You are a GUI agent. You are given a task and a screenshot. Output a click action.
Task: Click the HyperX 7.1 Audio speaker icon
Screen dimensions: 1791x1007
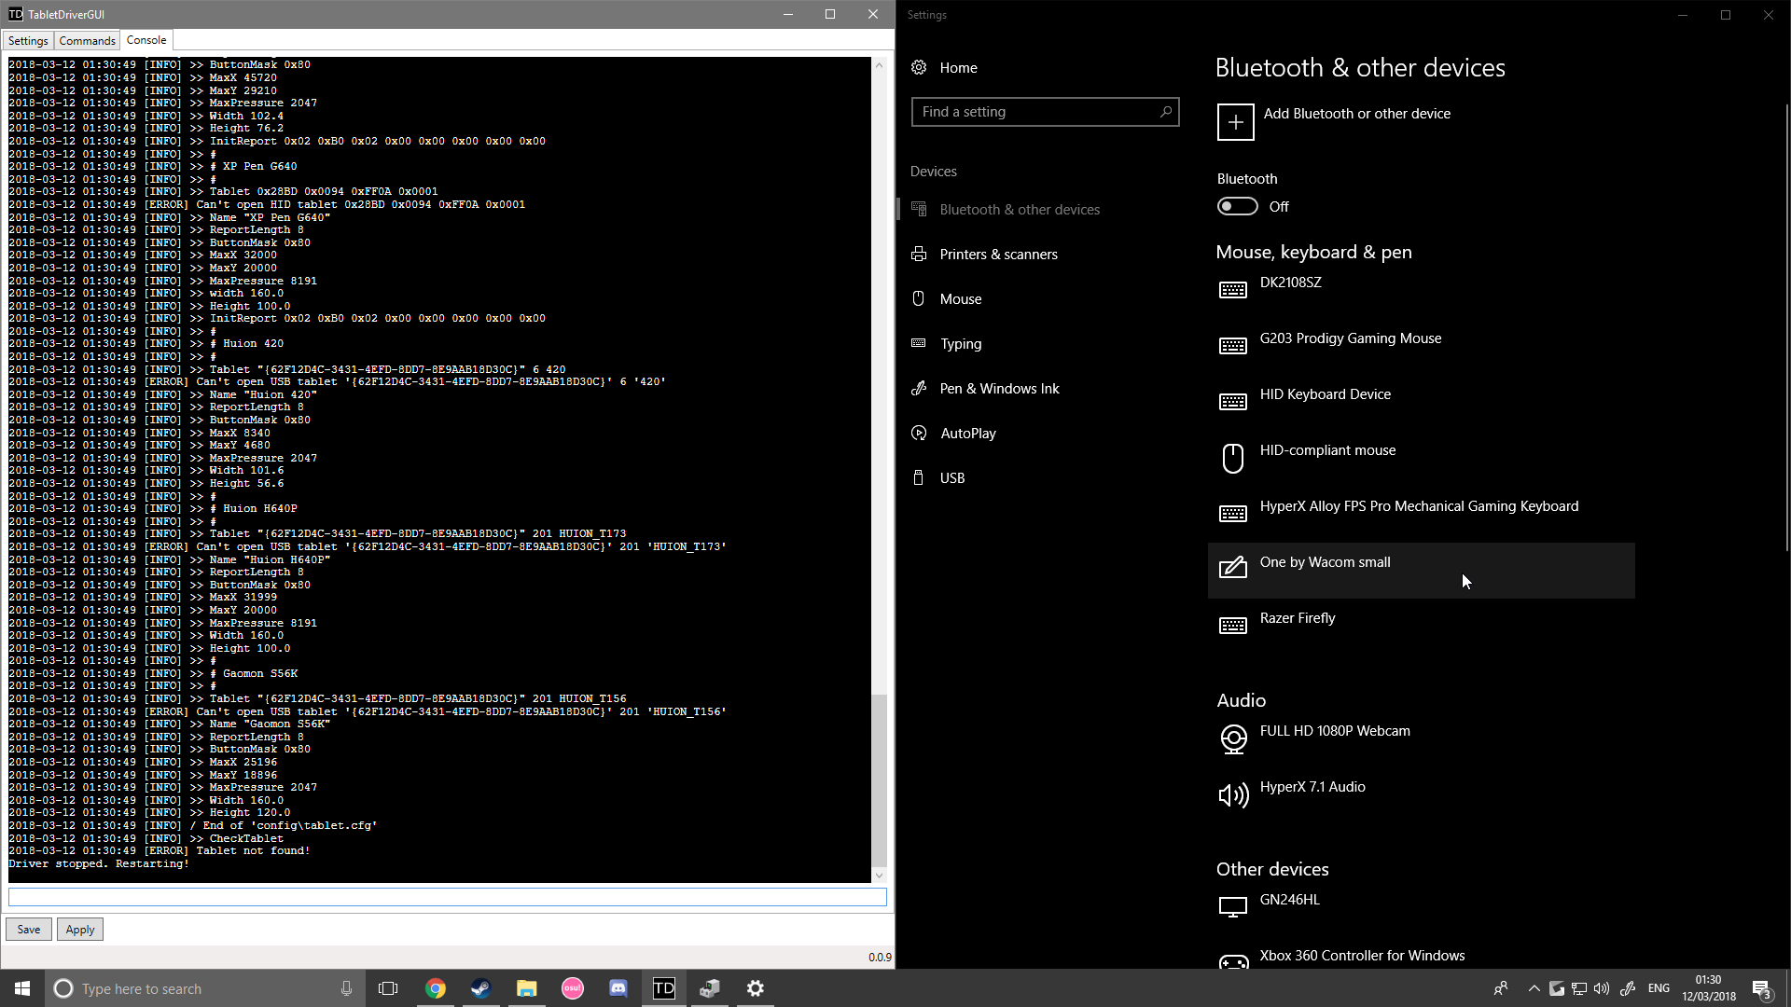tap(1232, 794)
